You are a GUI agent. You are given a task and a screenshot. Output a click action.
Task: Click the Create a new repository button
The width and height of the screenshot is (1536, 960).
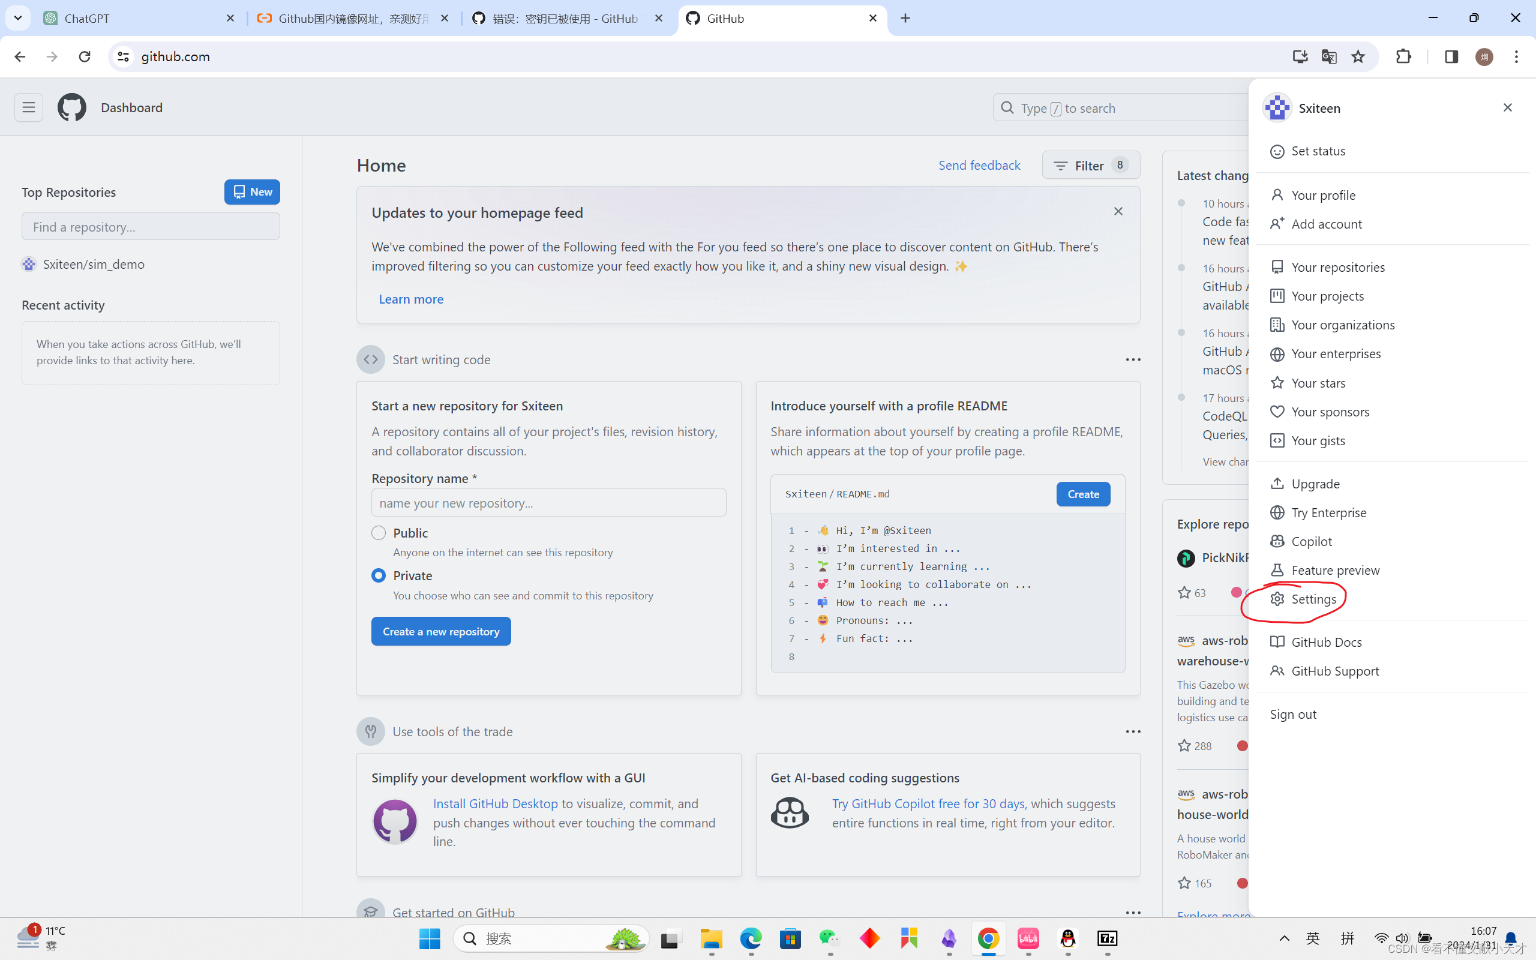pos(440,631)
